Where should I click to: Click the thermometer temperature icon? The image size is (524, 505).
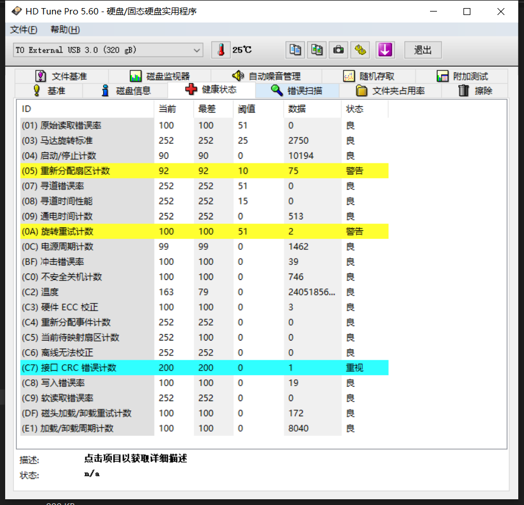coord(220,50)
